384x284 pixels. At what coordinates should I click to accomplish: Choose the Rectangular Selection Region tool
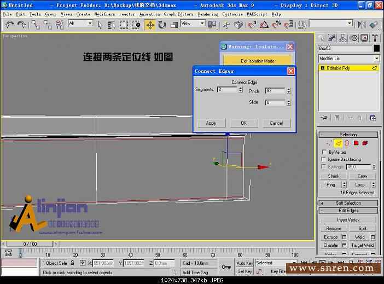click(x=124, y=25)
